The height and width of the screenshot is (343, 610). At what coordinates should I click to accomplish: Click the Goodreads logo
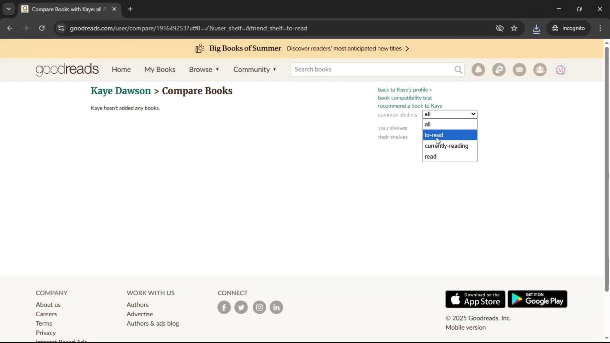(x=67, y=70)
